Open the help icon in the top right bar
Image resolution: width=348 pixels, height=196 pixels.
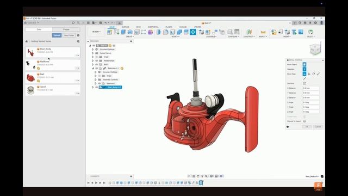315,23
